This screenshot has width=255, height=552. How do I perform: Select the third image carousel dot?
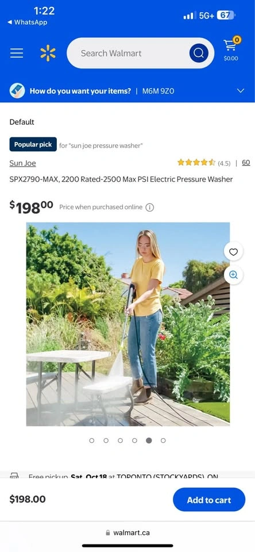[120, 440]
